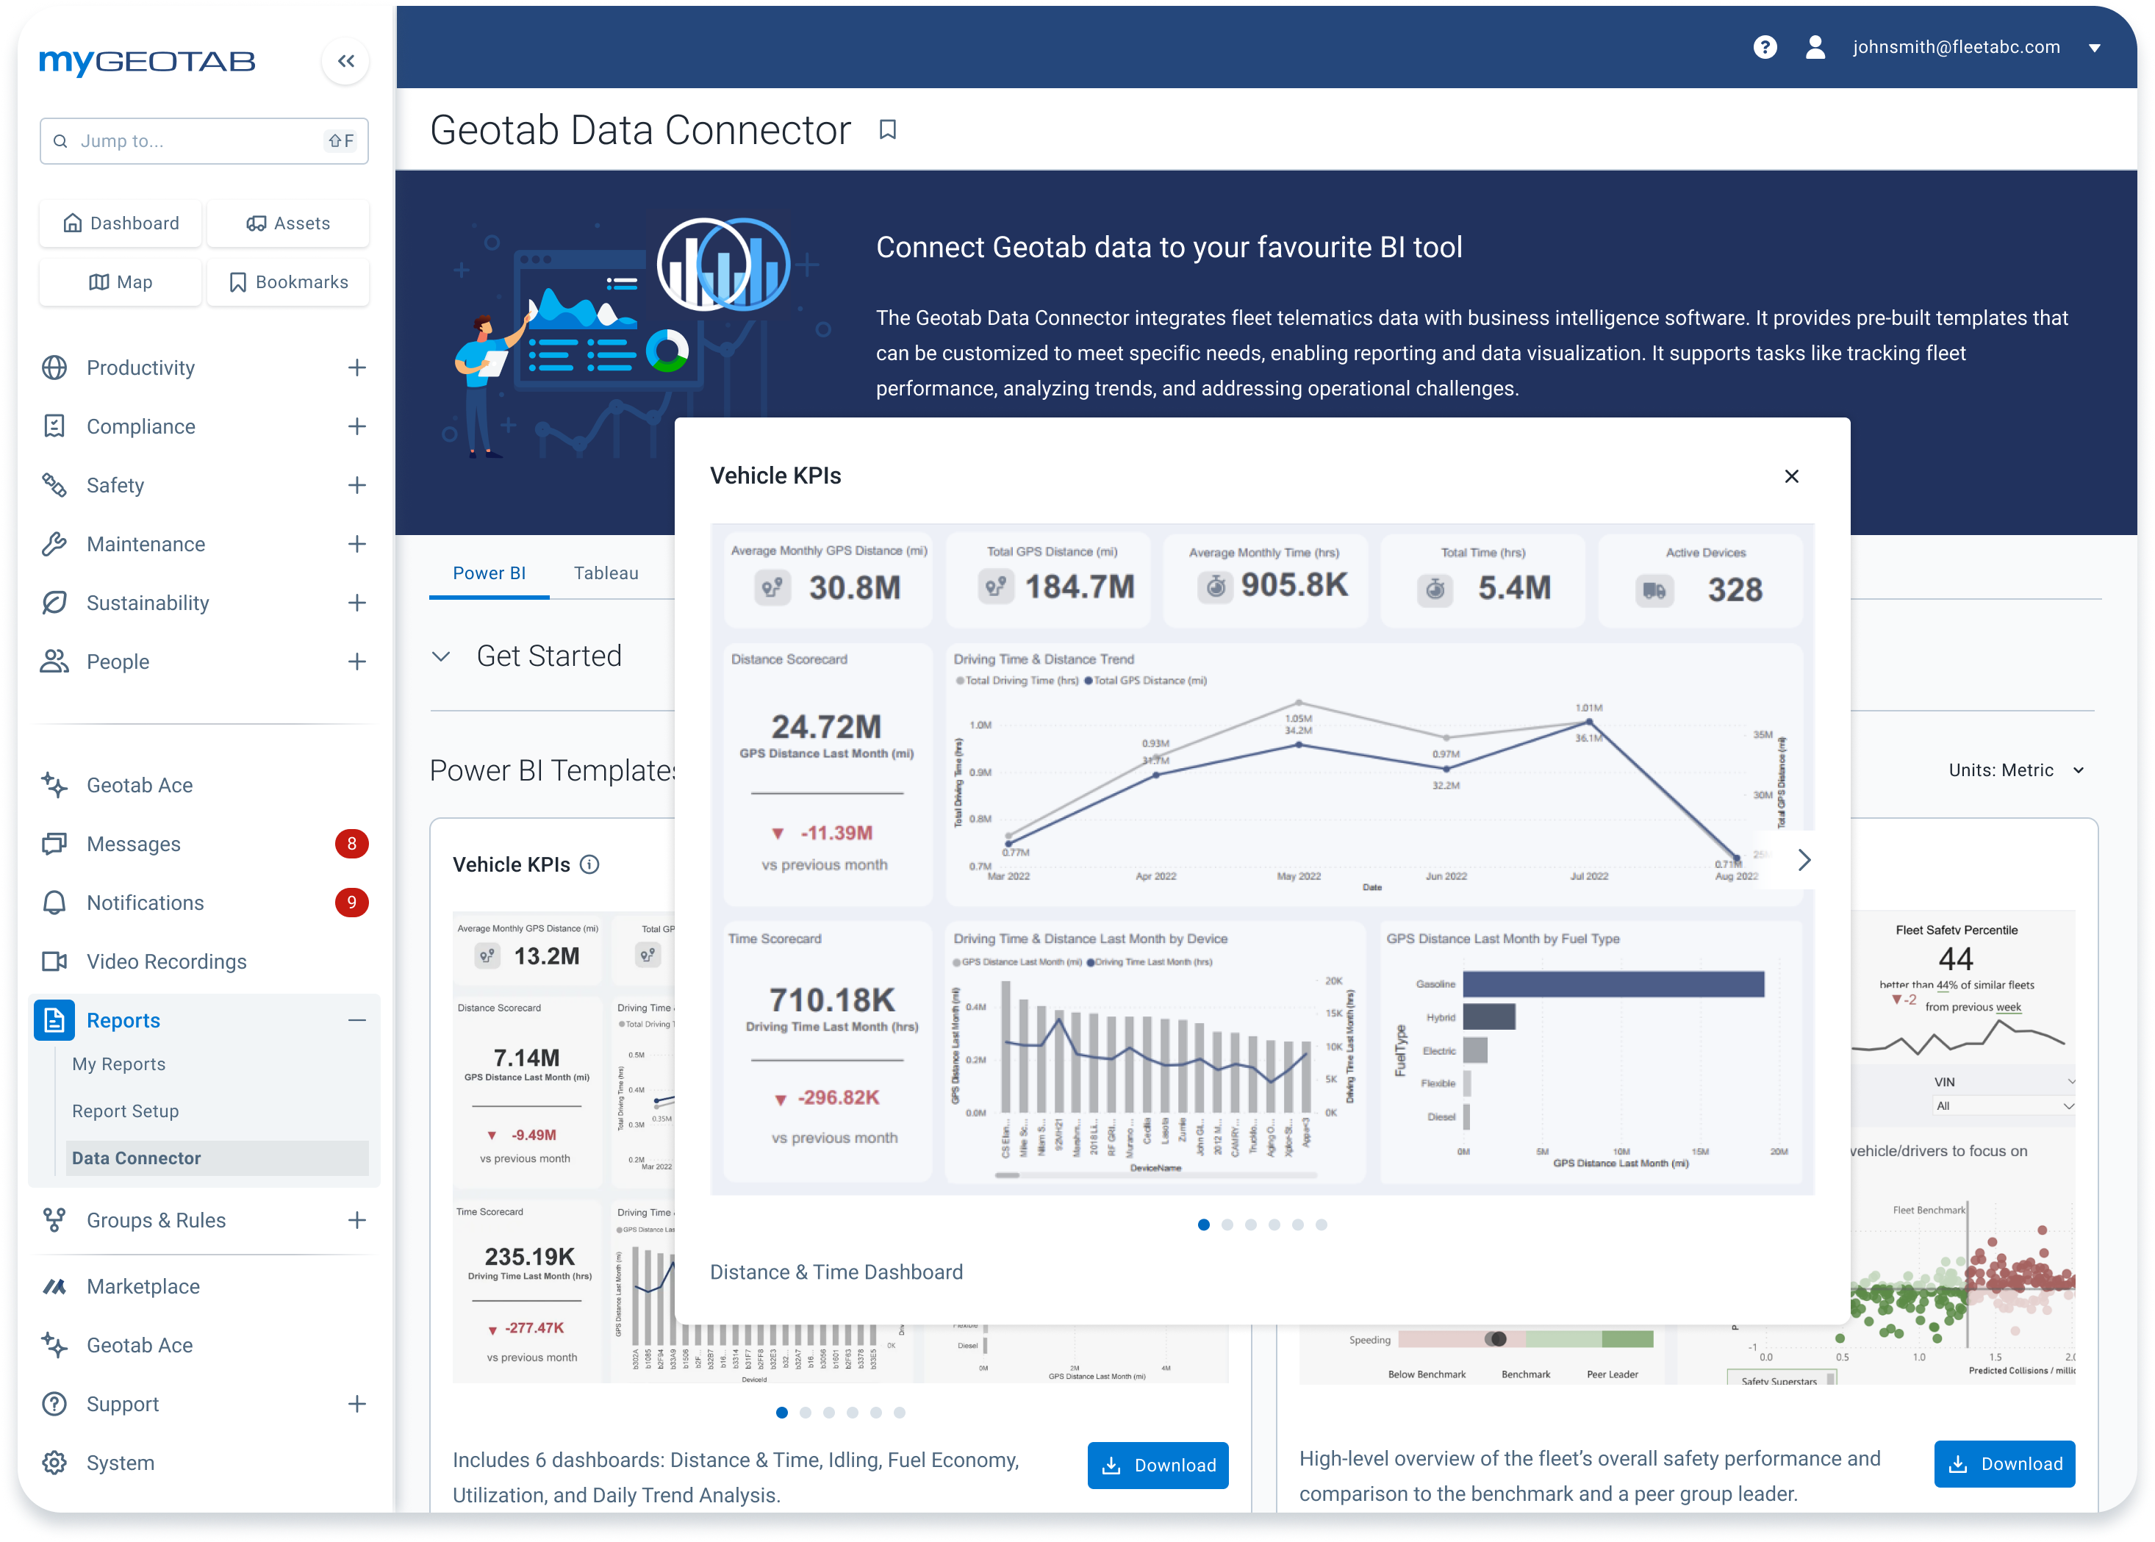Click the People icon in sidebar
This screenshot has height=1542, width=2155.
click(54, 661)
